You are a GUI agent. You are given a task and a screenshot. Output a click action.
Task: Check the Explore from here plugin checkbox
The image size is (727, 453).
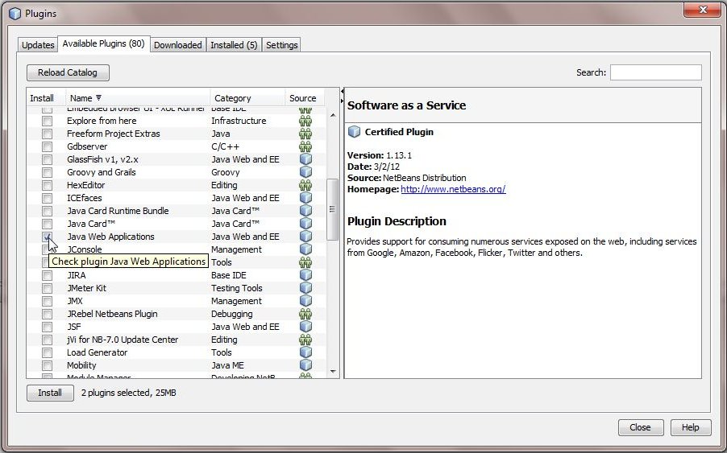click(x=47, y=121)
